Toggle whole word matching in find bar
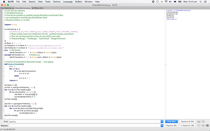The width and height of the screenshot is (210, 131). (x=199, y=122)
